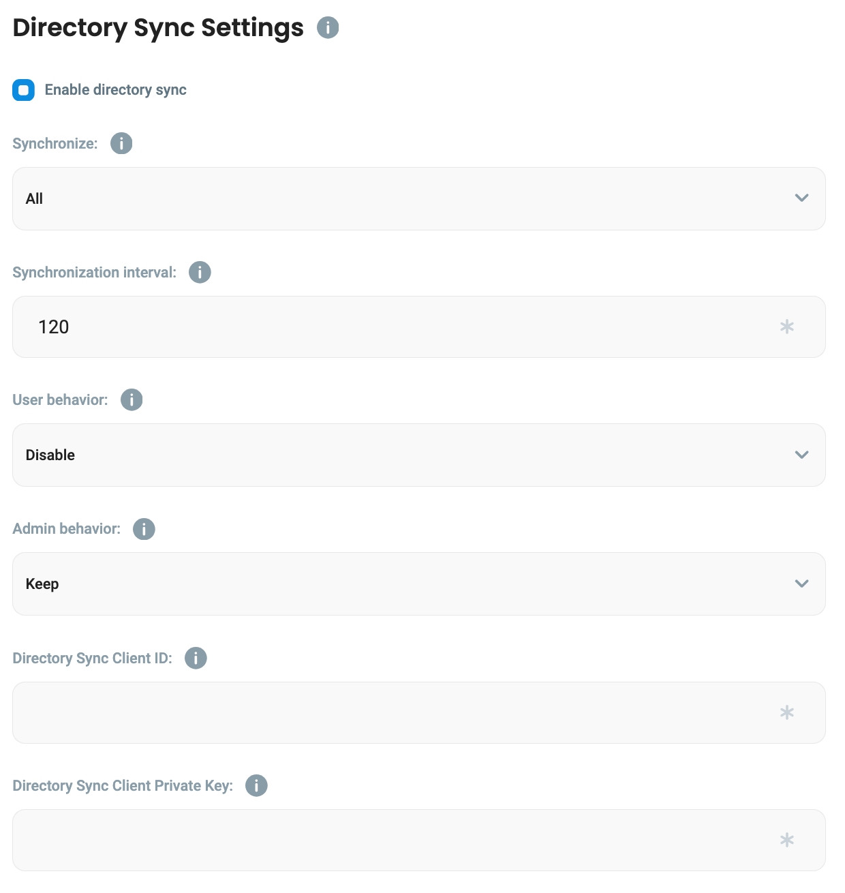Open the Admin behavior dropdown showing Keep
Image resolution: width=845 pixels, height=893 pixels.
click(409, 584)
